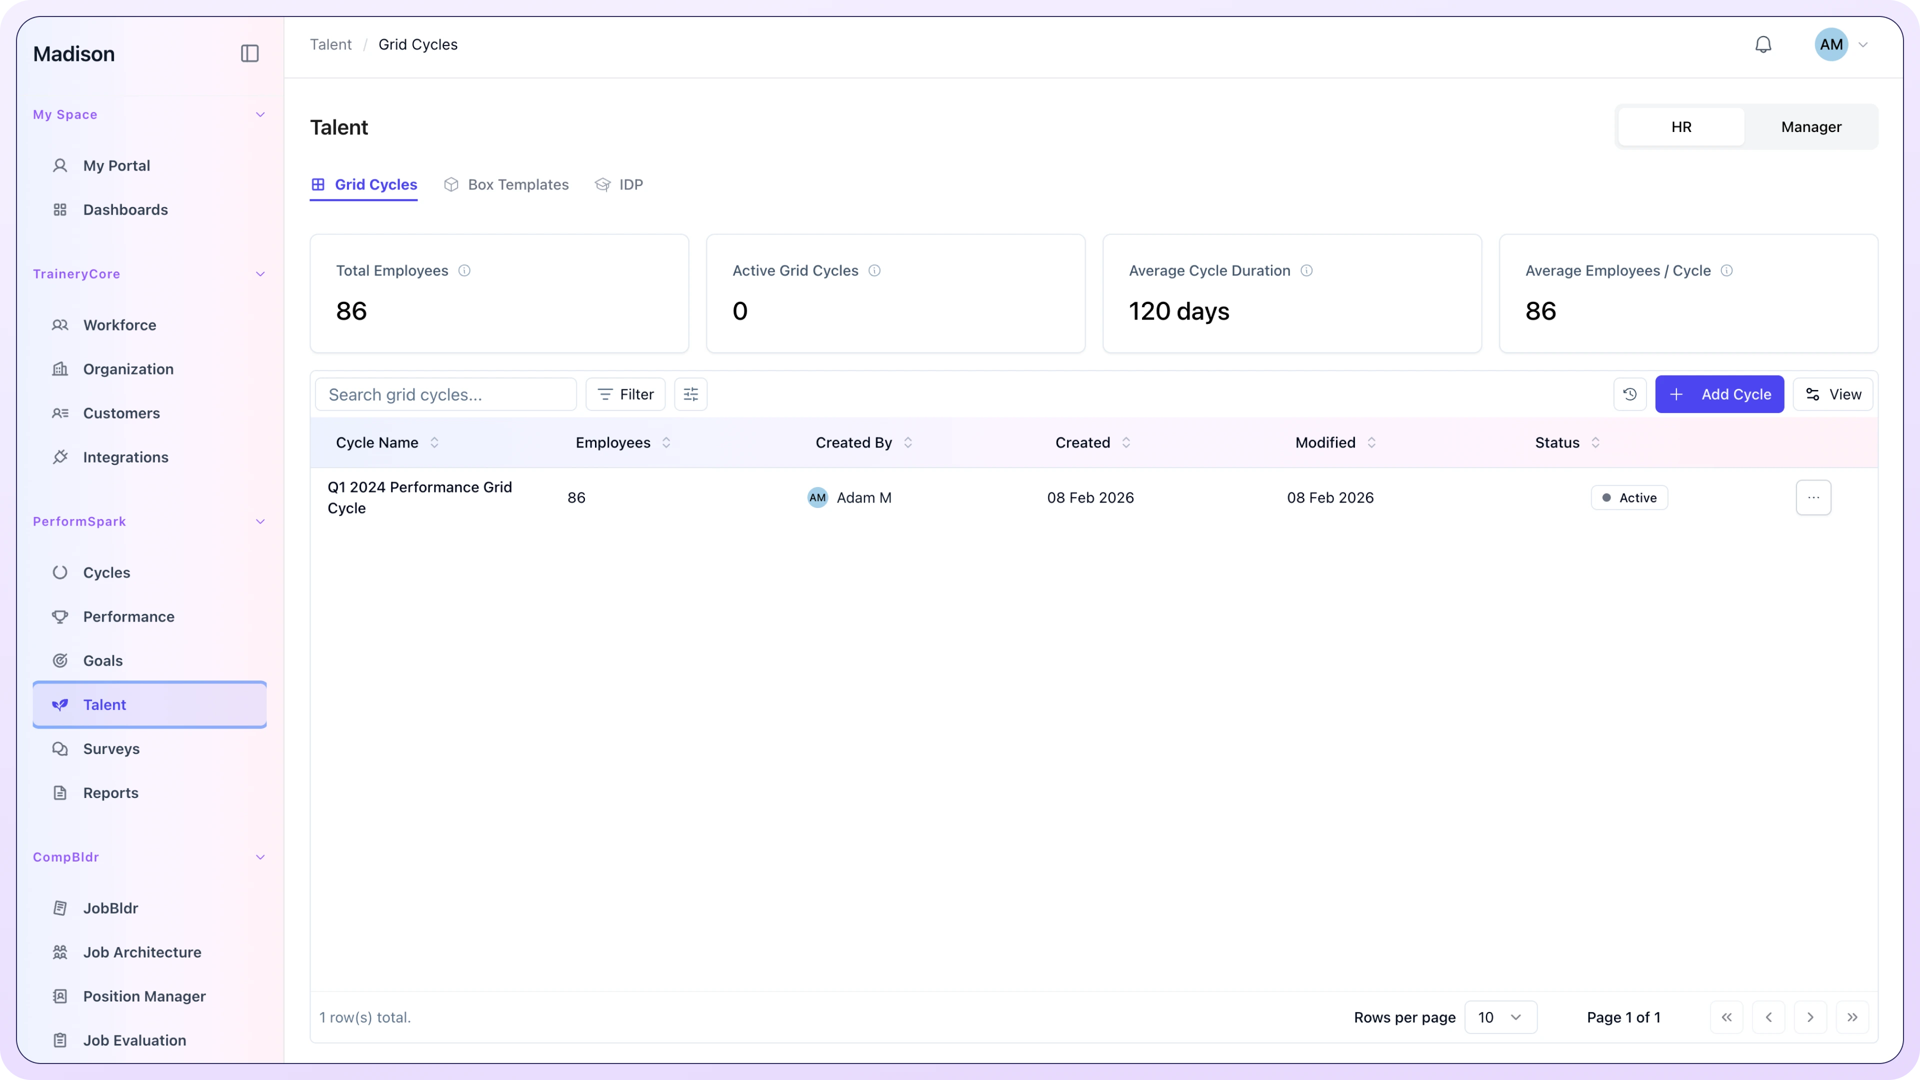This screenshot has width=1920, height=1080.
Task: Switch to Box Templates tab
Action: click(x=506, y=185)
